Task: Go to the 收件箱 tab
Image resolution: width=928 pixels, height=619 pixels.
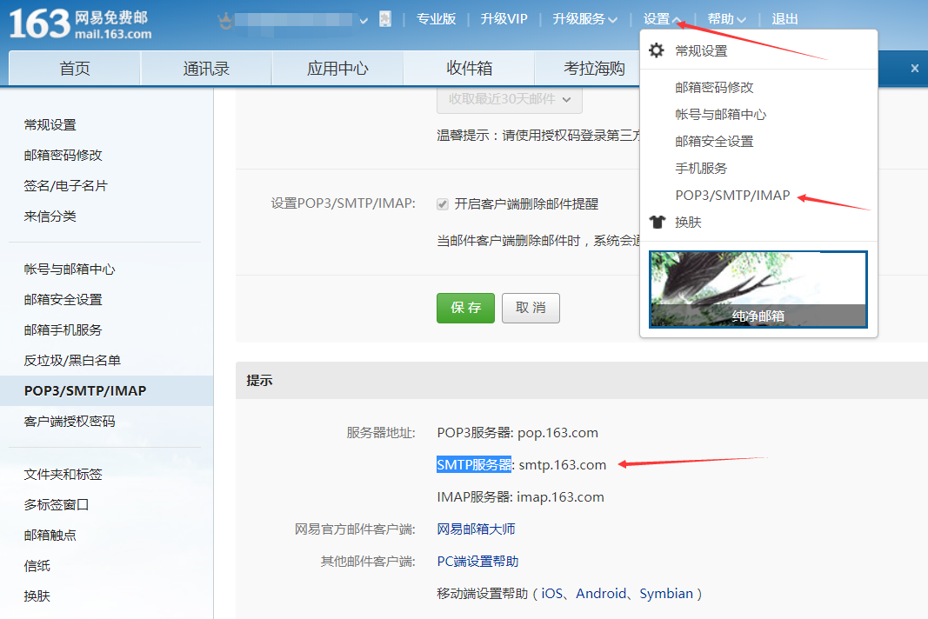Action: (469, 69)
